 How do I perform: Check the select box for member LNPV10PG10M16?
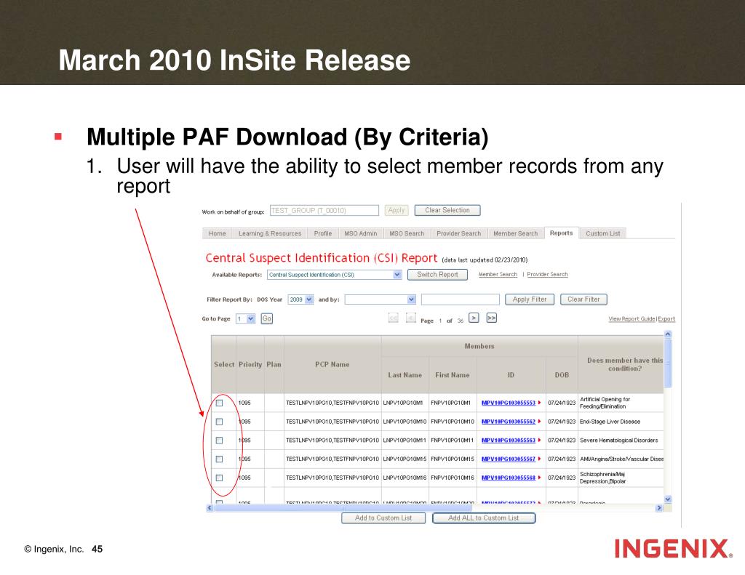point(219,478)
